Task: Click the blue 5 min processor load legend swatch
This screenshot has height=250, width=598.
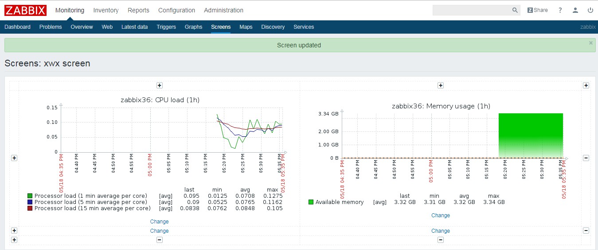Action: [x=30, y=202]
